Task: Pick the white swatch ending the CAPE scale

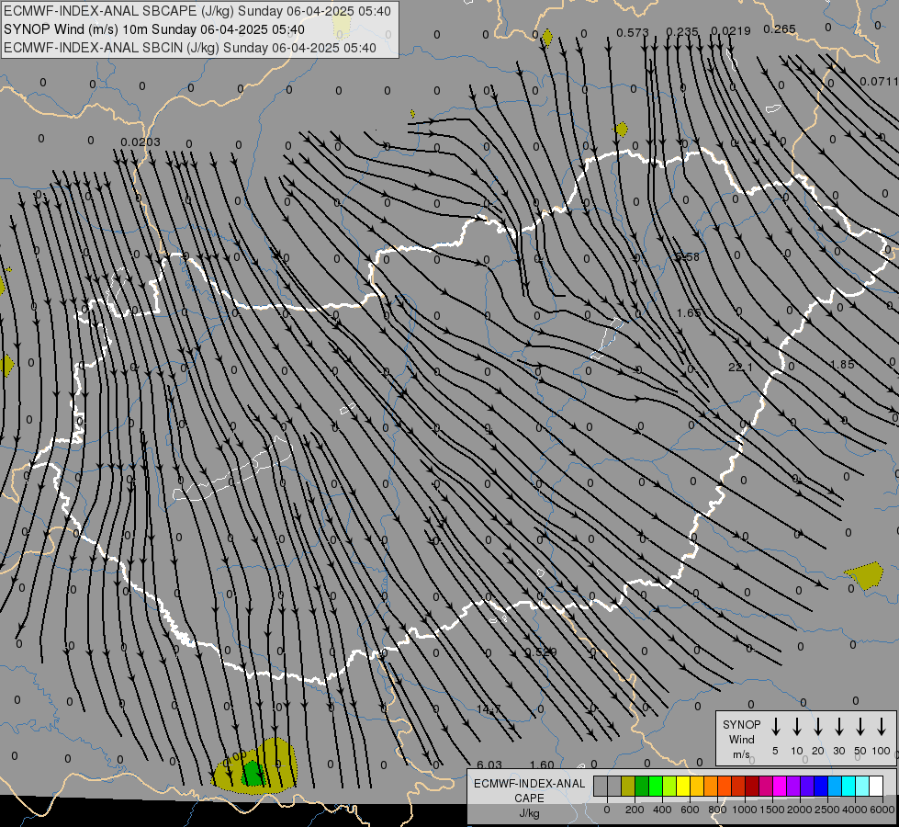Action: (876, 786)
